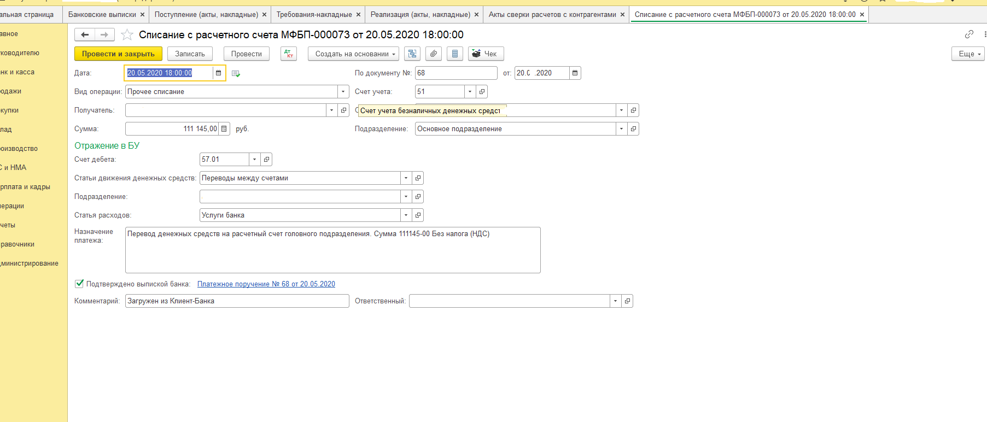
Task: Switch to the Требования-накладные tab
Action: tap(314, 15)
